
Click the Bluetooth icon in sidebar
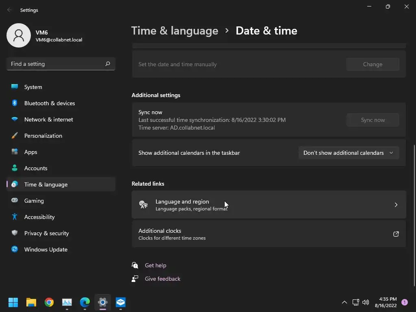(15, 103)
